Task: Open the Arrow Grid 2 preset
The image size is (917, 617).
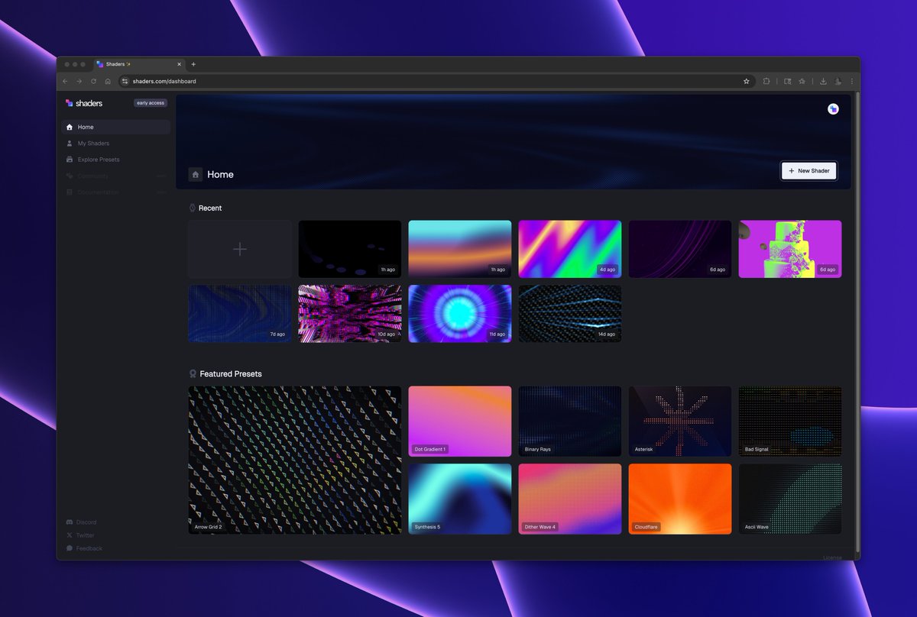Action: [295, 460]
